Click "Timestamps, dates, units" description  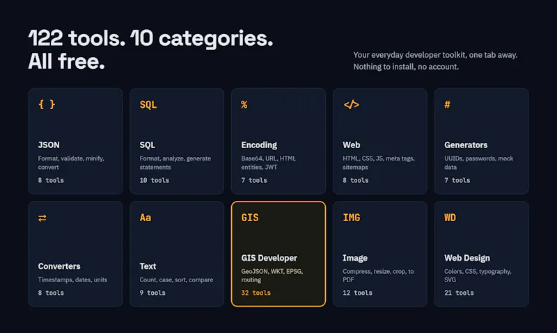(72, 279)
